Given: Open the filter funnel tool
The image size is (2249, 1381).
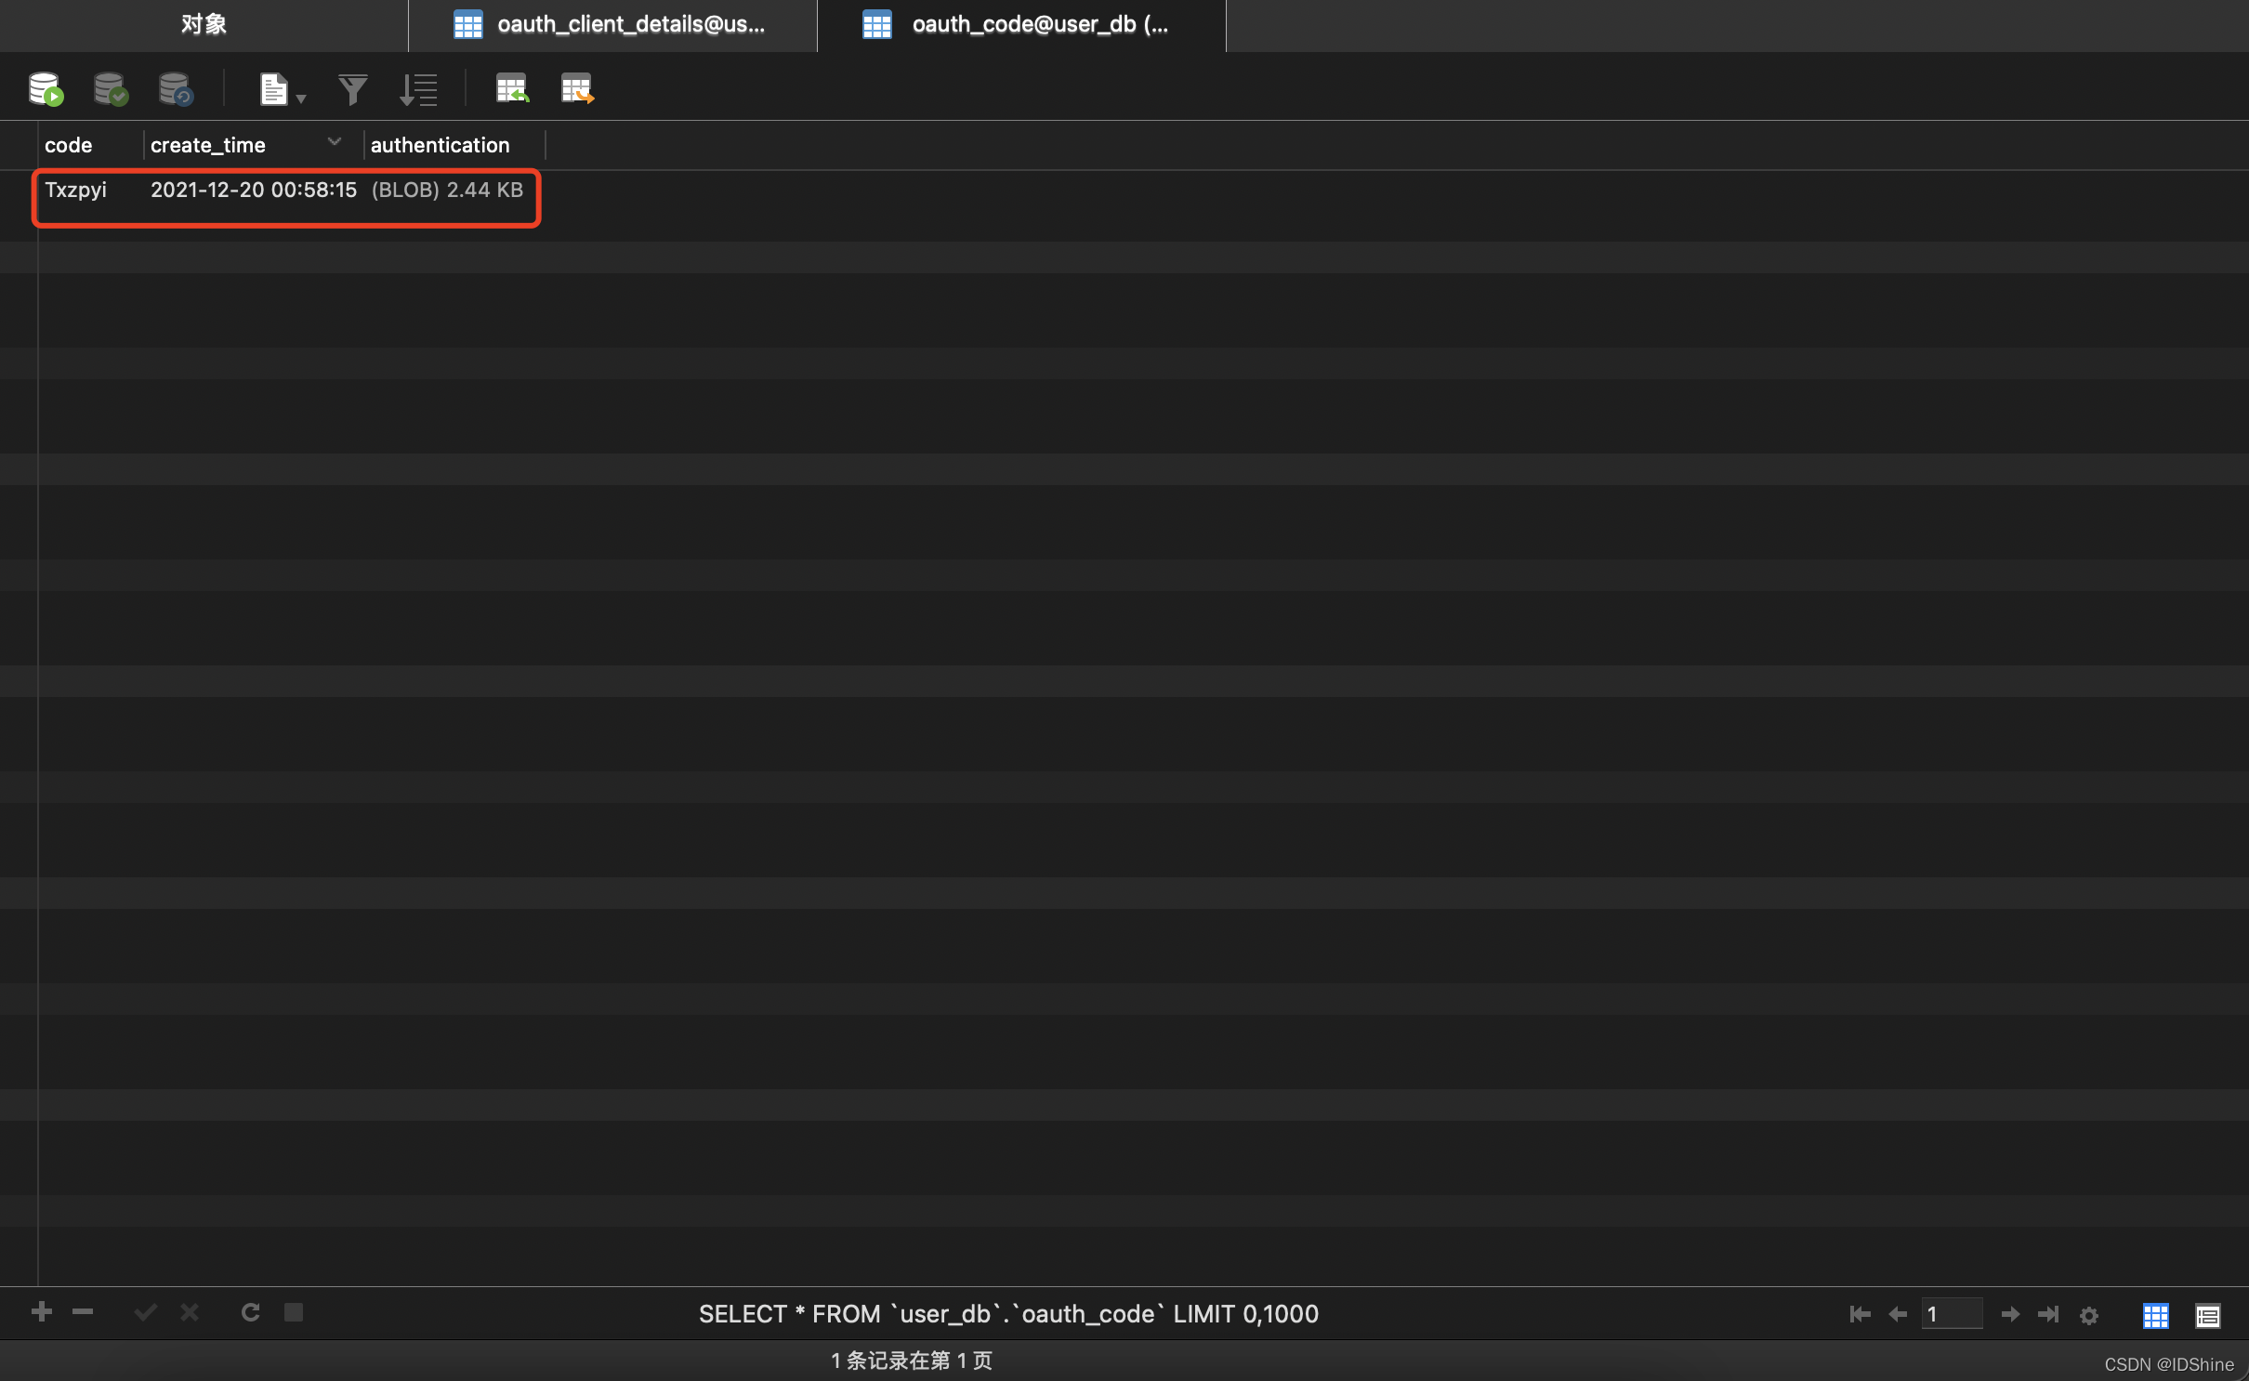Looking at the screenshot, I should [352, 89].
